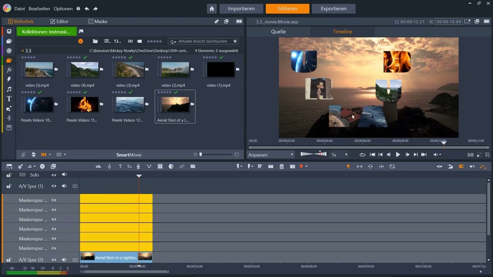The width and height of the screenshot is (493, 277).
Task: Click the Exportieren button
Action: (334, 8)
